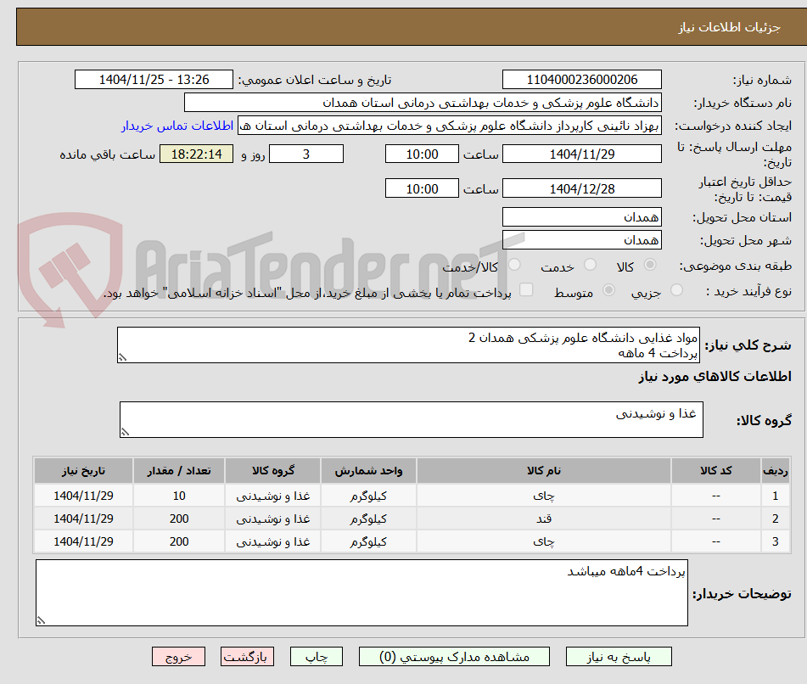
Task: Select the کالا radio button
Action: tap(650, 265)
